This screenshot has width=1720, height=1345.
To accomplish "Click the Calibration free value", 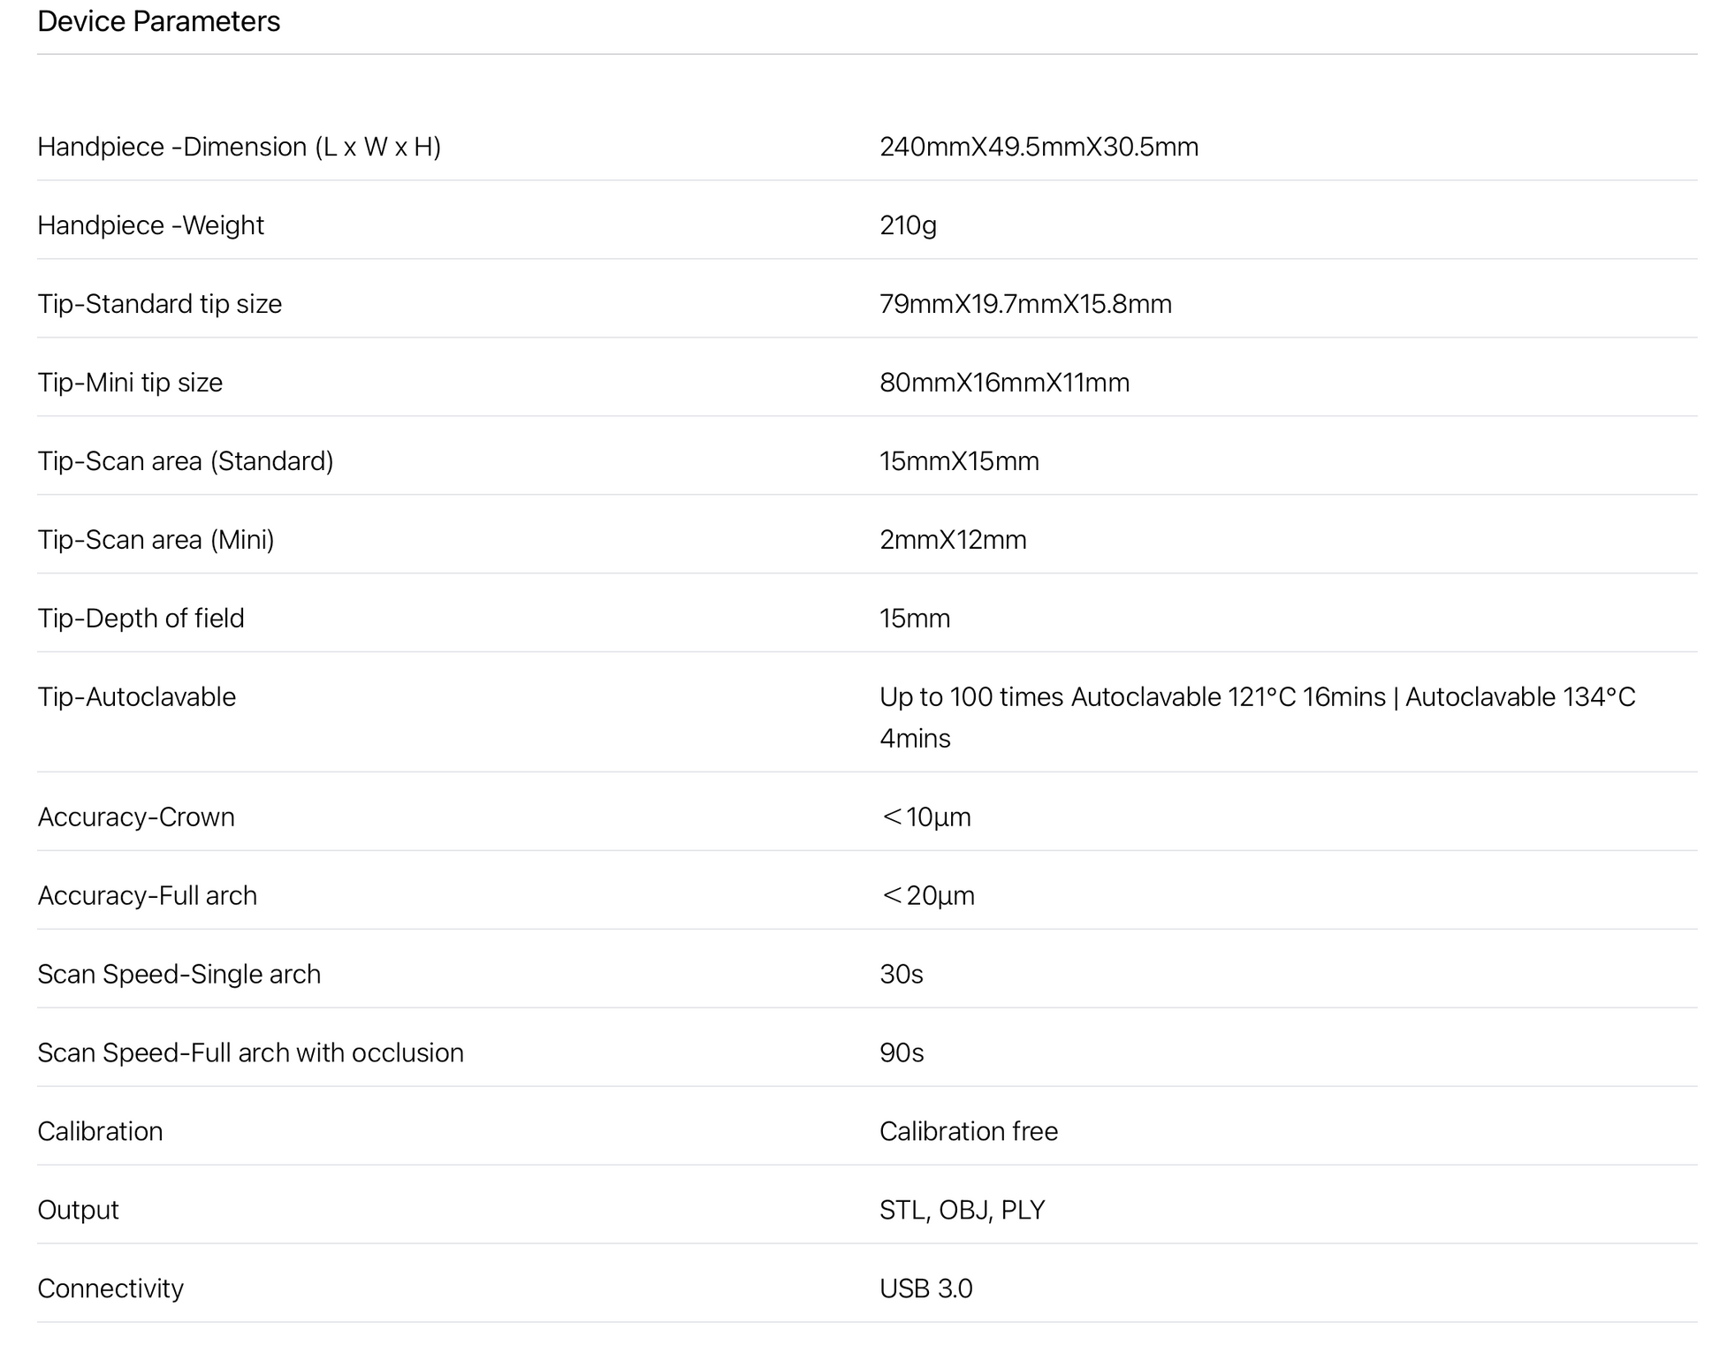I will point(968,1132).
